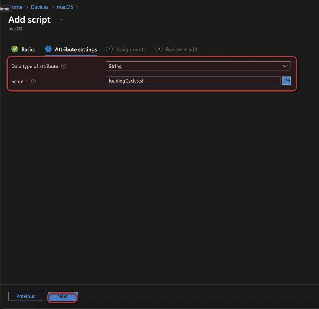Open macOS breadcrumb link

(x=65, y=7)
